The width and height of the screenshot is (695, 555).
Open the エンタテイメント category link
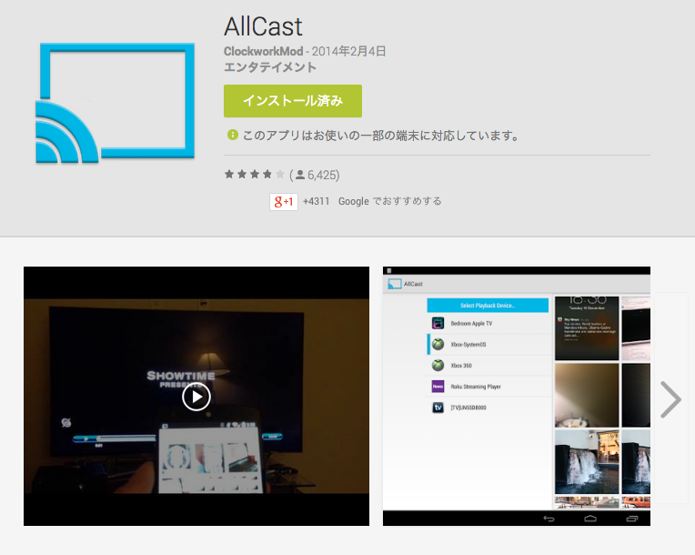270,67
